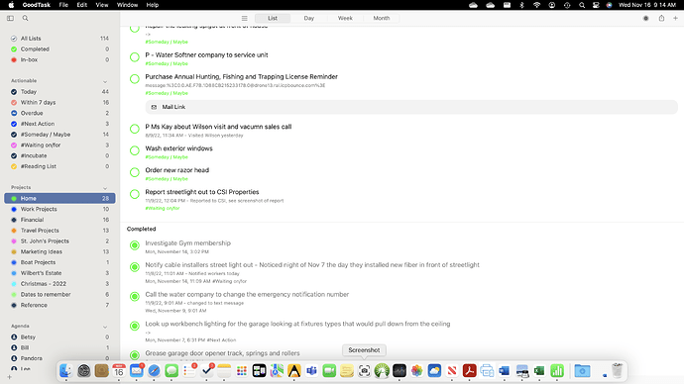The height and width of the screenshot is (384, 684).
Task: Switch to List view tab
Action: [273, 18]
